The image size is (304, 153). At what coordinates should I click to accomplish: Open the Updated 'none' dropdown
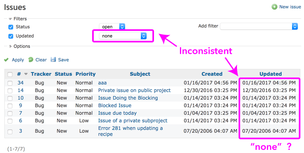pyautogui.click(x=123, y=36)
